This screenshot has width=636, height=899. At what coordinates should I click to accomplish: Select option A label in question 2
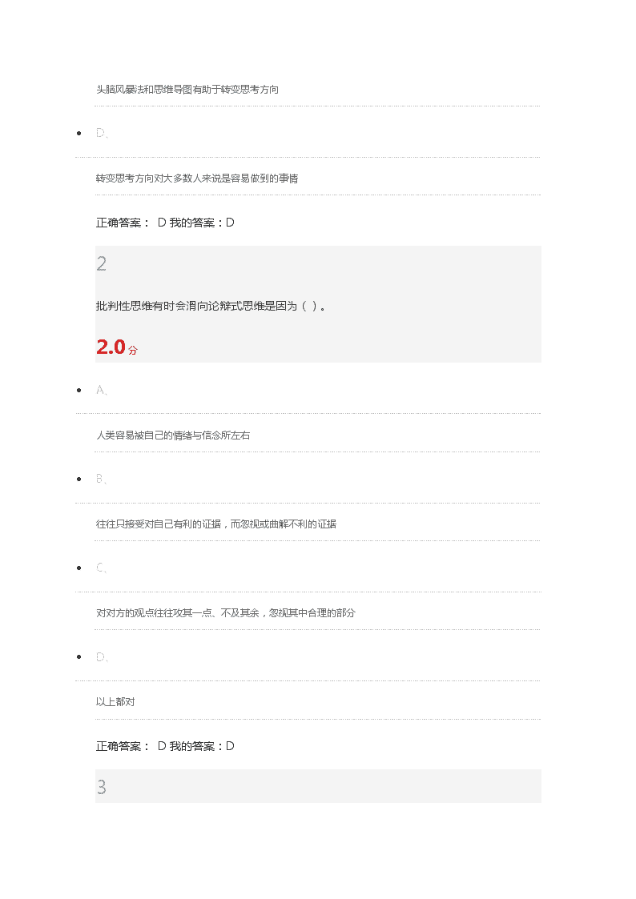[x=102, y=390]
